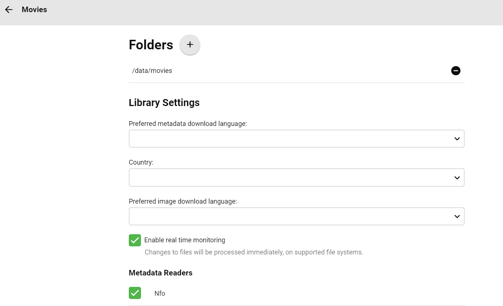
Task: Remove the /data/movies folder
Action: coord(455,71)
